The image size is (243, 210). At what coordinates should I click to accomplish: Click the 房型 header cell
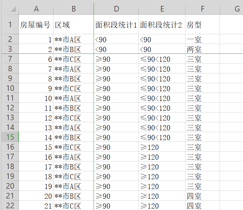click(x=202, y=25)
